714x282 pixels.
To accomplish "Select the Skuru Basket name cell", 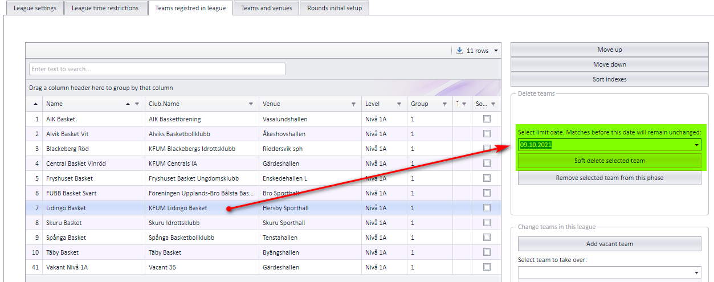I will point(93,223).
